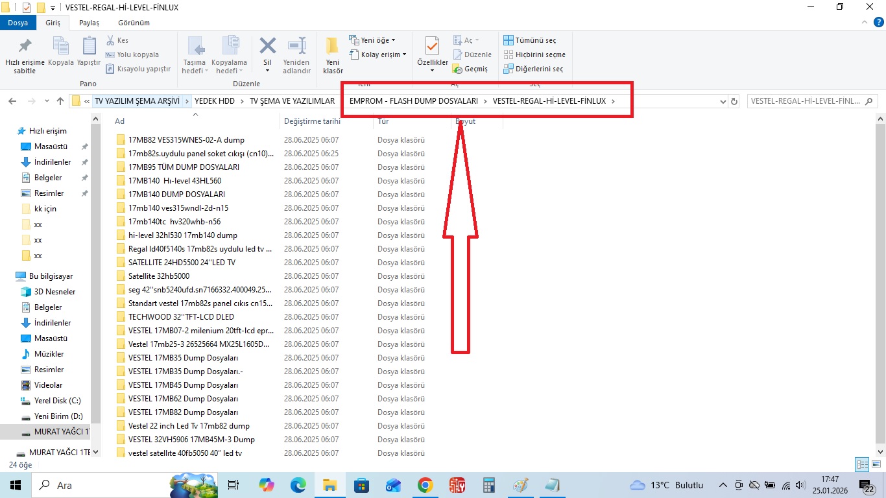
Task: Click the Back navigation arrow
Action: (12, 101)
